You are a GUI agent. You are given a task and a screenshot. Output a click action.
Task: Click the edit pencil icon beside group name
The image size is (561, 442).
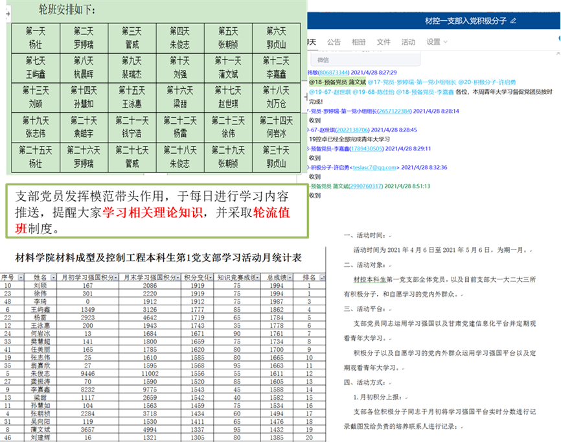point(513,21)
